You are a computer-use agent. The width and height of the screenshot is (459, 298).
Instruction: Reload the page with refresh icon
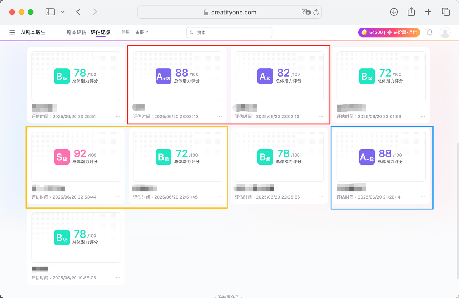point(316,12)
